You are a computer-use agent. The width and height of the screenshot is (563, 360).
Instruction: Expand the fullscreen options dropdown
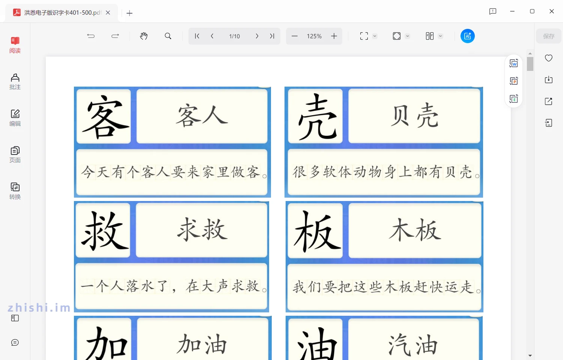(x=375, y=36)
